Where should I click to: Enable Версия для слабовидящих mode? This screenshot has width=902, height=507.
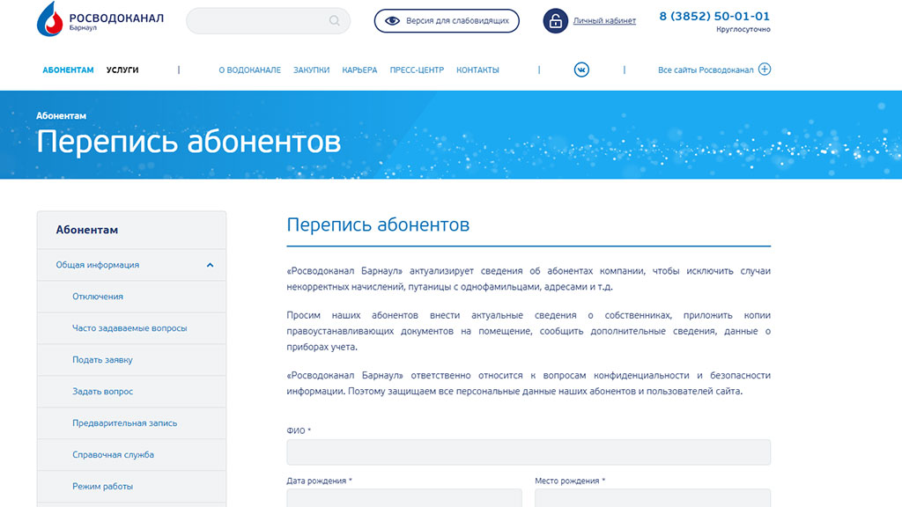click(x=447, y=21)
